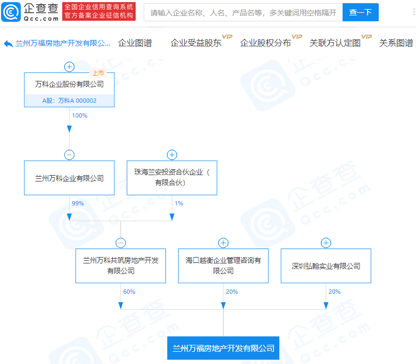The image size is (416, 364).
Task: Click the 60% ownership label
Action: (x=129, y=292)
